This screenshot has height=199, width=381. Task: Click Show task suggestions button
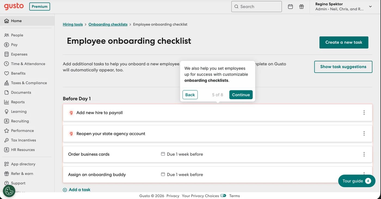(343, 67)
